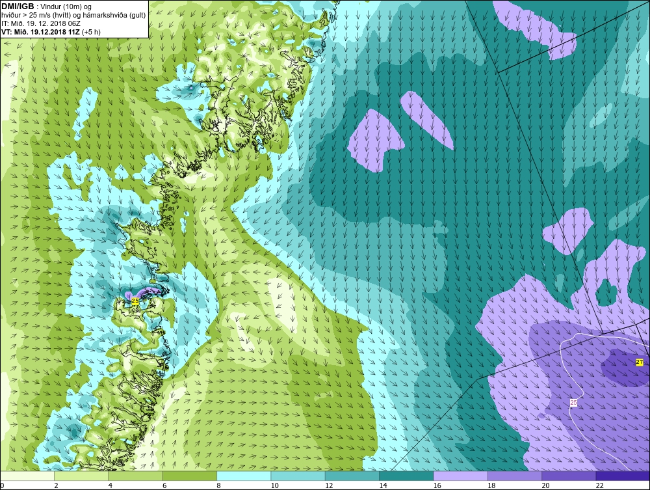
Task: Select the 0-2 m/s pale legend swatch
Action: coord(27,476)
